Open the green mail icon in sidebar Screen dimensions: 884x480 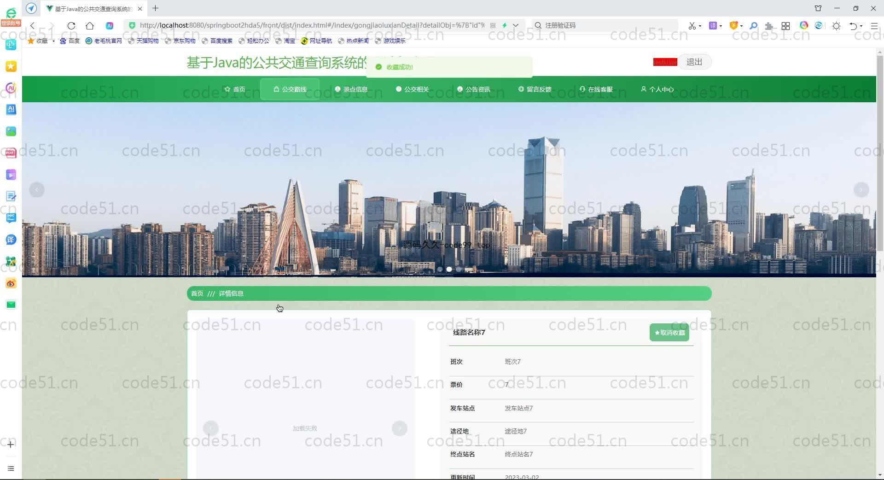(11, 304)
